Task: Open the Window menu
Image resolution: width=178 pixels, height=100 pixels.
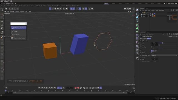Action: [74, 6]
